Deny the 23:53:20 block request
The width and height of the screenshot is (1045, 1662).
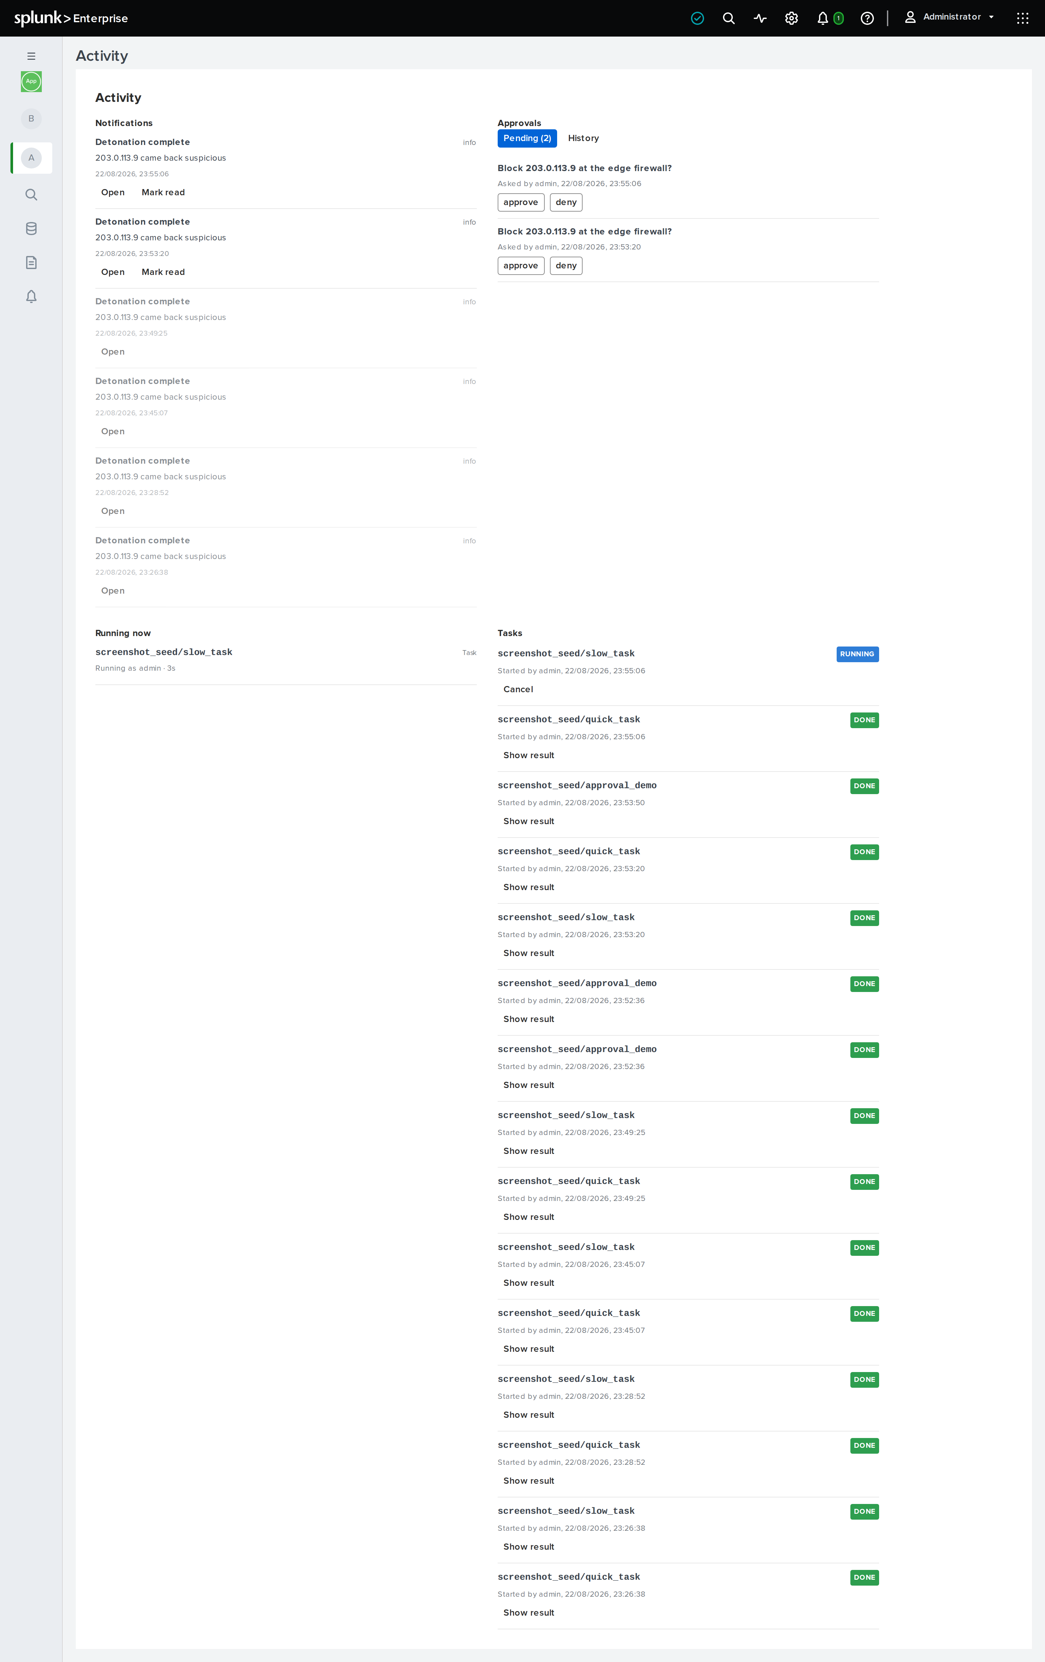click(x=566, y=266)
